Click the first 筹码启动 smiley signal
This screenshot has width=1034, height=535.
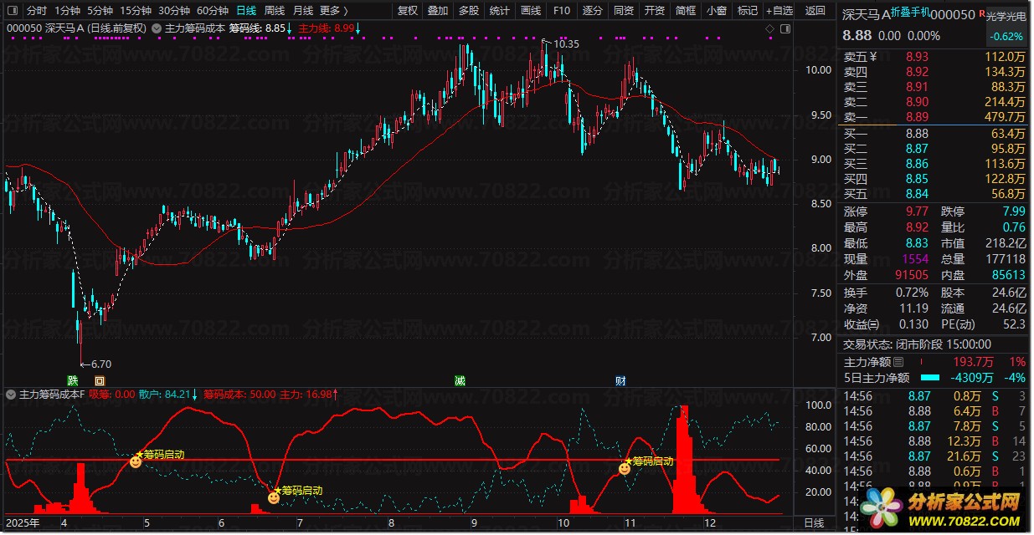coord(136,461)
